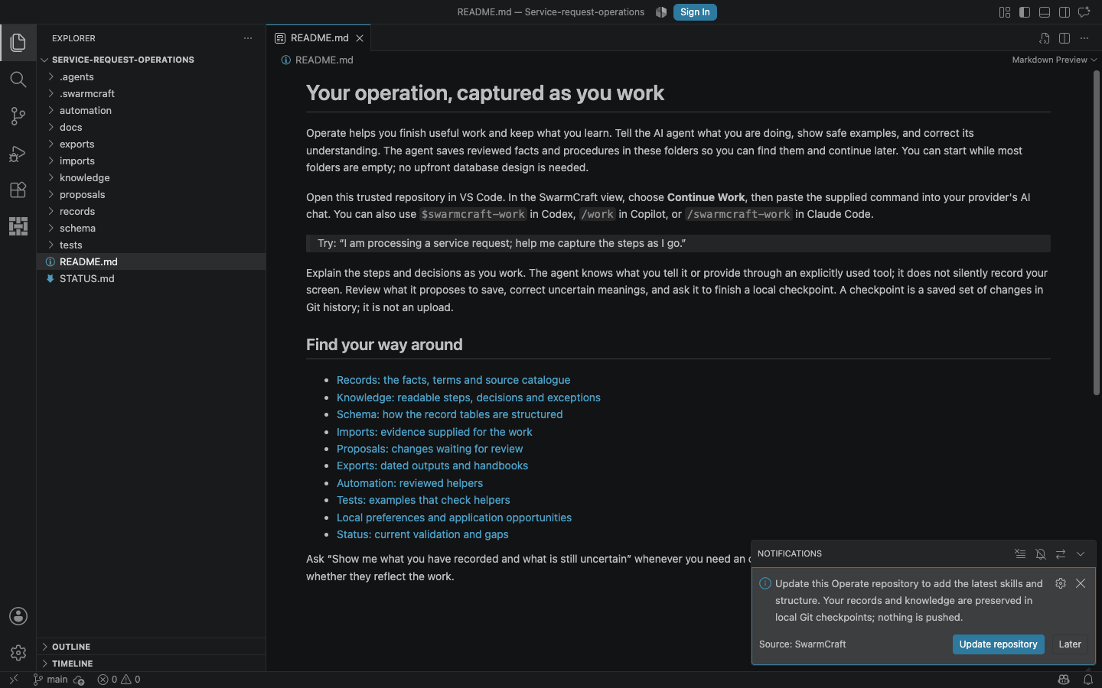Expand the TIMELINE section
The height and width of the screenshot is (688, 1102).
[151, 664]
